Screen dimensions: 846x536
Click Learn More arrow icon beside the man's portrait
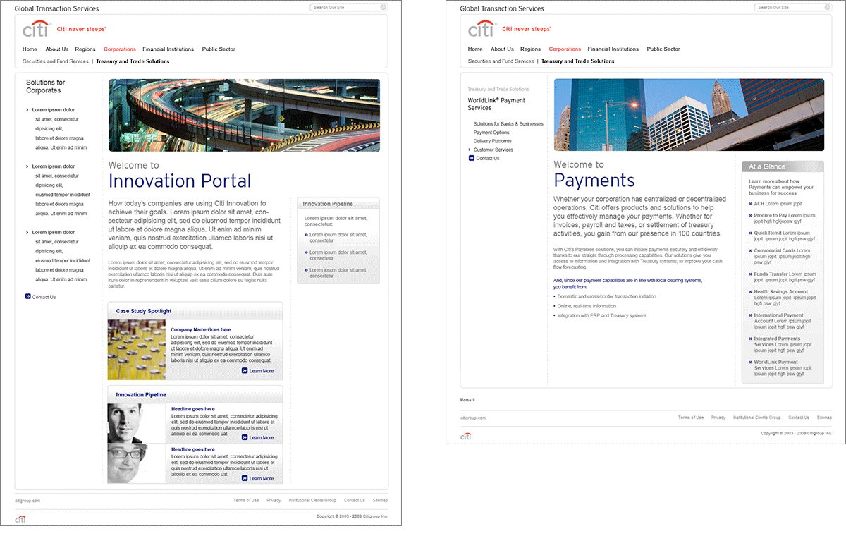pyautogui.click(x=245, y=437)
